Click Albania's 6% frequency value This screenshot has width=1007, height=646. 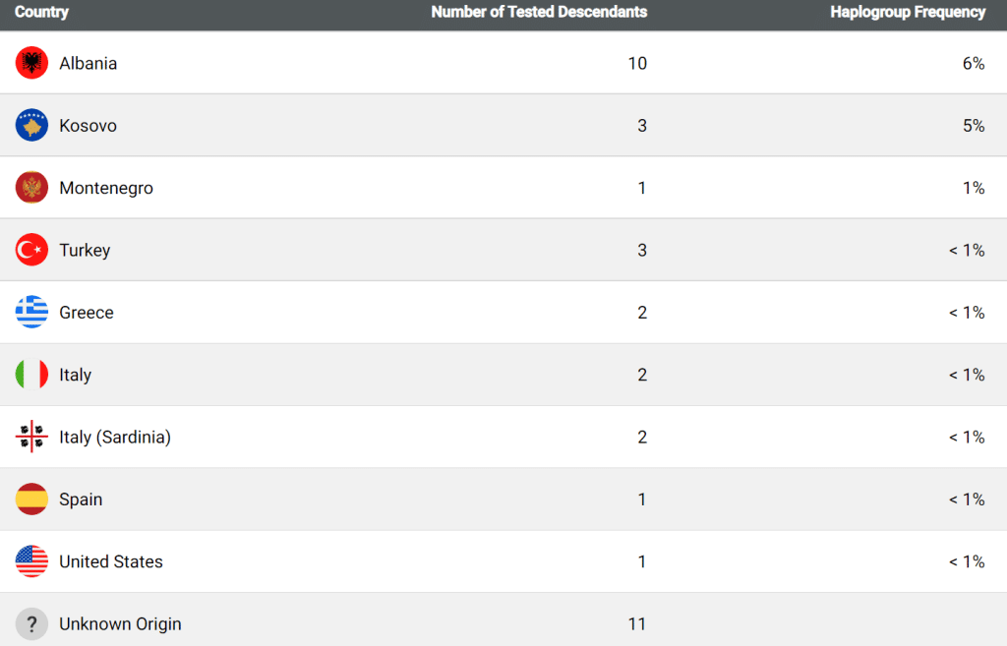[973, 63]
